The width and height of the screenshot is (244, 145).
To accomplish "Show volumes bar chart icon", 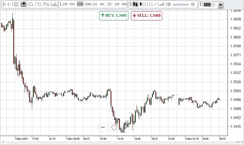I will (x=54, y=4).
